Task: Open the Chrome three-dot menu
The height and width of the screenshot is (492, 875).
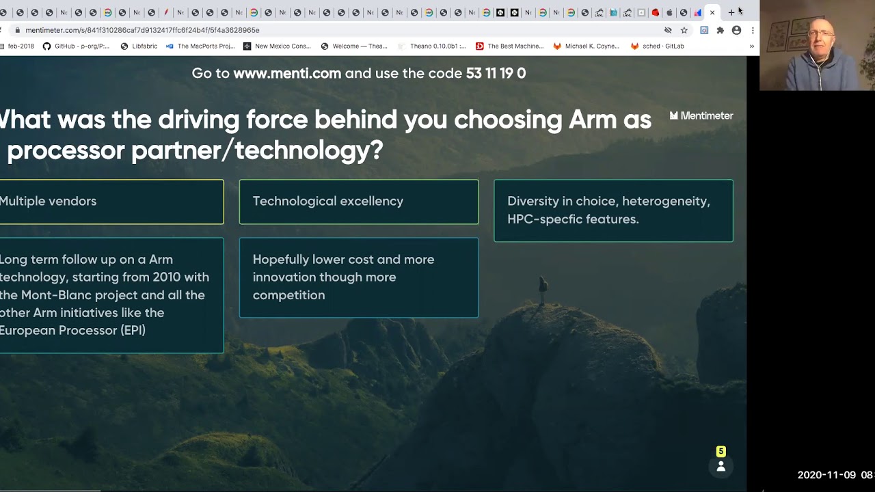Action: [753, 30]
